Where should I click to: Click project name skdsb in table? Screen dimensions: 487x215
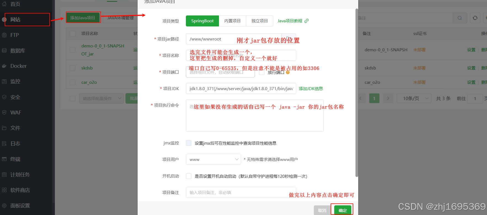(87, 68)
